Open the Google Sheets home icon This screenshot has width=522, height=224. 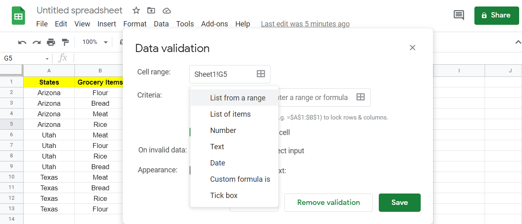[18, 16]
